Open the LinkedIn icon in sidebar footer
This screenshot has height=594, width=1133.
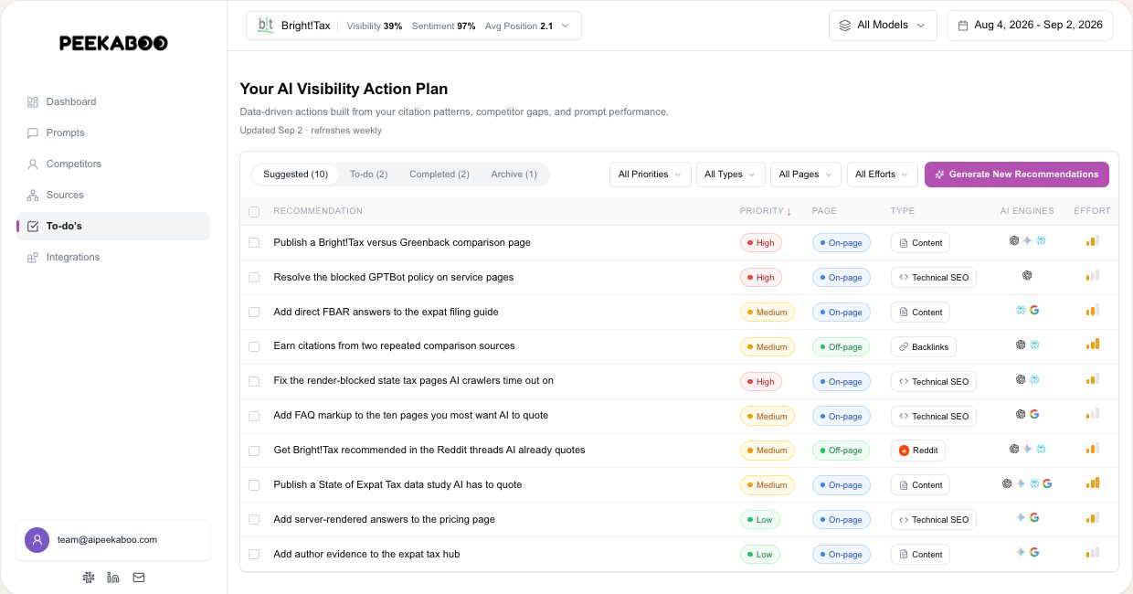[x=113, y=577]
